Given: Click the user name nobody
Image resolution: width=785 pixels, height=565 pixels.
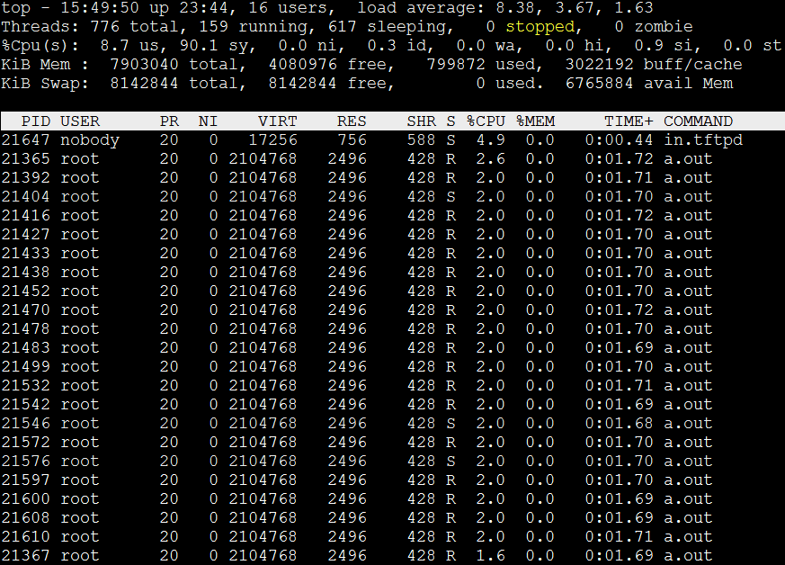Looking at the screenshot, I should click(x=90, y=140).
